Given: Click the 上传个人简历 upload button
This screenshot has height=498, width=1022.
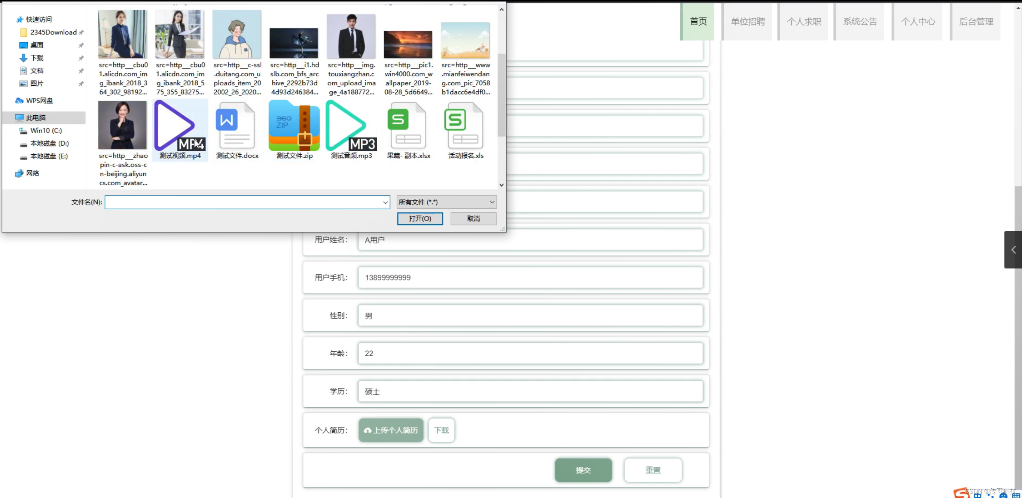Looking at the screenshot, I should (x=391, y=430).
